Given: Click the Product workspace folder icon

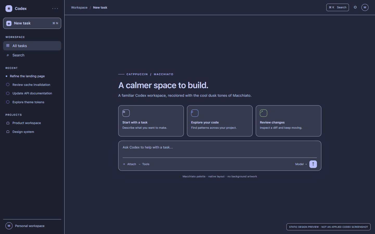Looking at the screenshot, I should pyautogui.click(x=8, y=123).
